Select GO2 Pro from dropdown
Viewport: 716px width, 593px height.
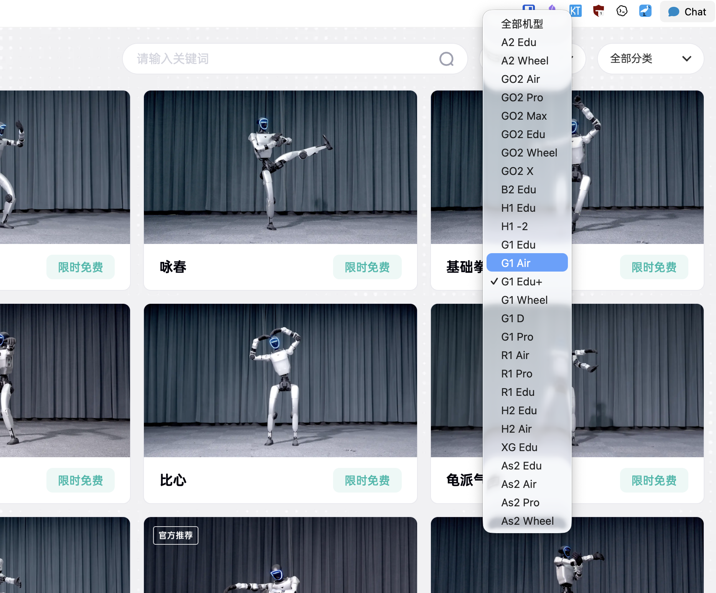[x=527, y=97]
